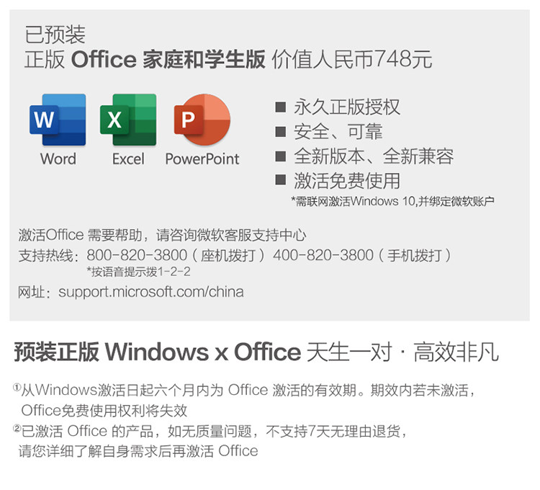Click the Excel label under the icon
The image size is (540, 490).
(128, 159)
